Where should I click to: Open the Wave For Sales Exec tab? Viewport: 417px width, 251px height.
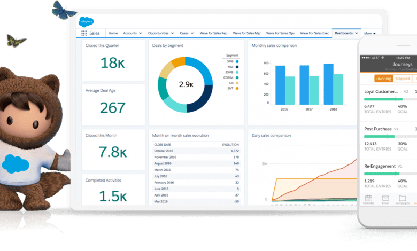pyautogui.click(x=314, y=33)
